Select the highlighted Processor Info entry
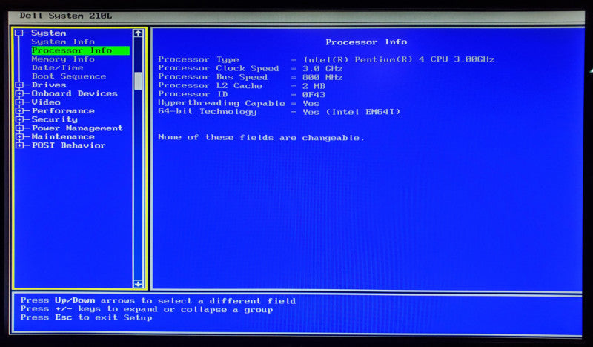 (x=81, y=50)
